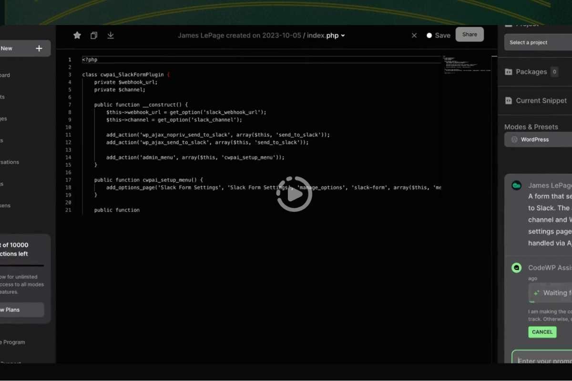
Task: Click line 5 private $channel
Action: point(120,90)
